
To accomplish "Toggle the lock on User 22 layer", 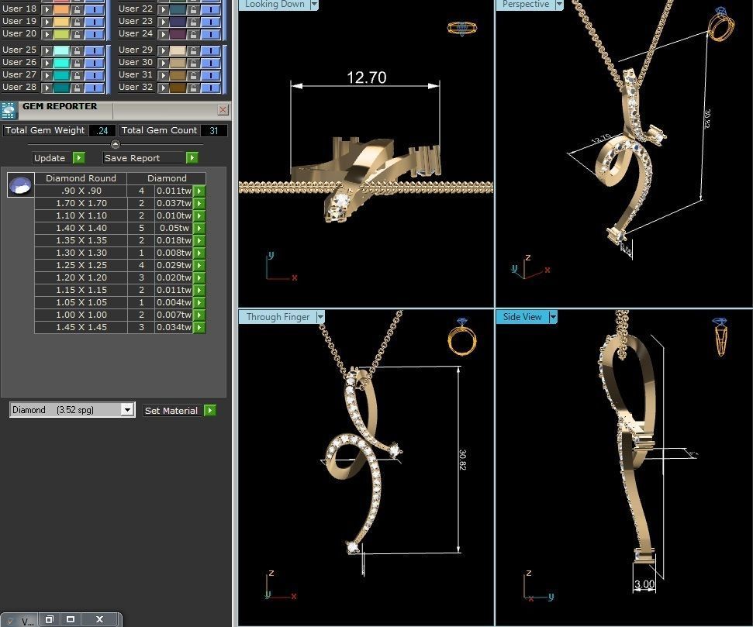I will (193, 9).
